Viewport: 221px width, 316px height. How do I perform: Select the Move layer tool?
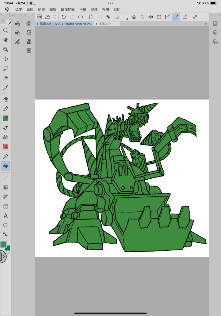[5, 59]
